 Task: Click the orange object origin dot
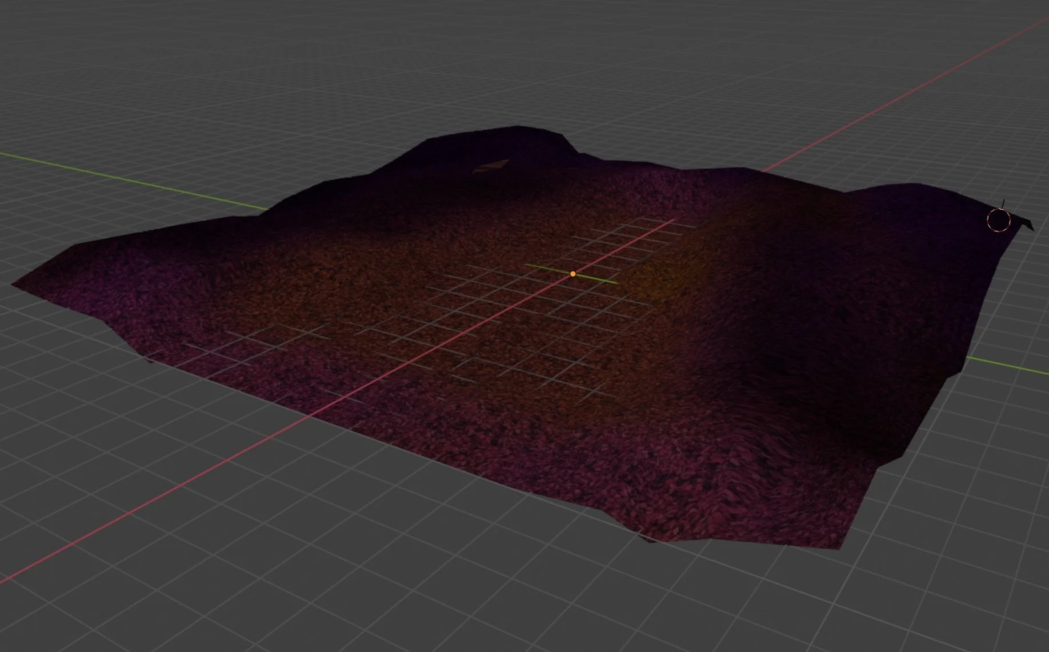(573, 274)
